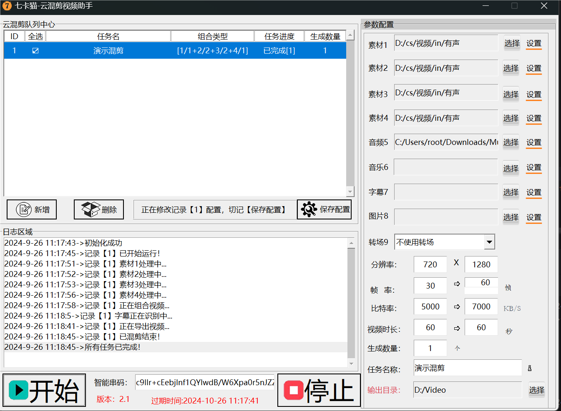The image size is (561, 411).
Task: Click the arrow icon between 视频时长 fields
Action: click(457, 328)
